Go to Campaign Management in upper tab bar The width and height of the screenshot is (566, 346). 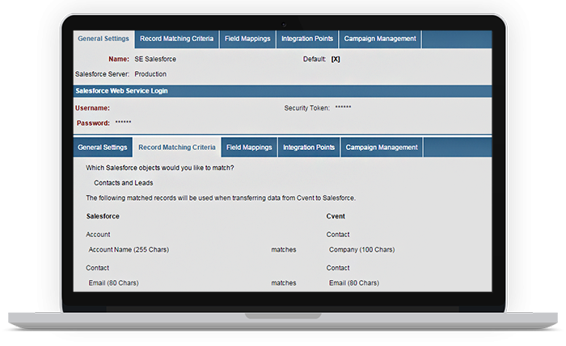click(x=379, y=39)
